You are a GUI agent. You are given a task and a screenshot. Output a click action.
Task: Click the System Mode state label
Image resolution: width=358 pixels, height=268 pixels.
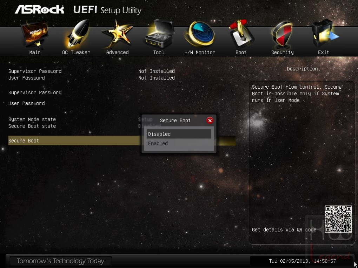point(32,119)
